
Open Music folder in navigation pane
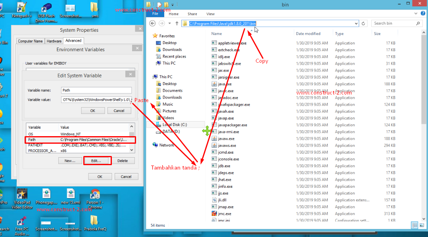[x=168, y=104]
